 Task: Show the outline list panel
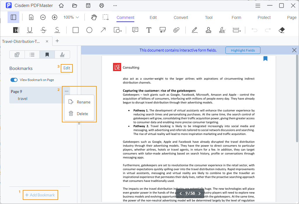32,54
